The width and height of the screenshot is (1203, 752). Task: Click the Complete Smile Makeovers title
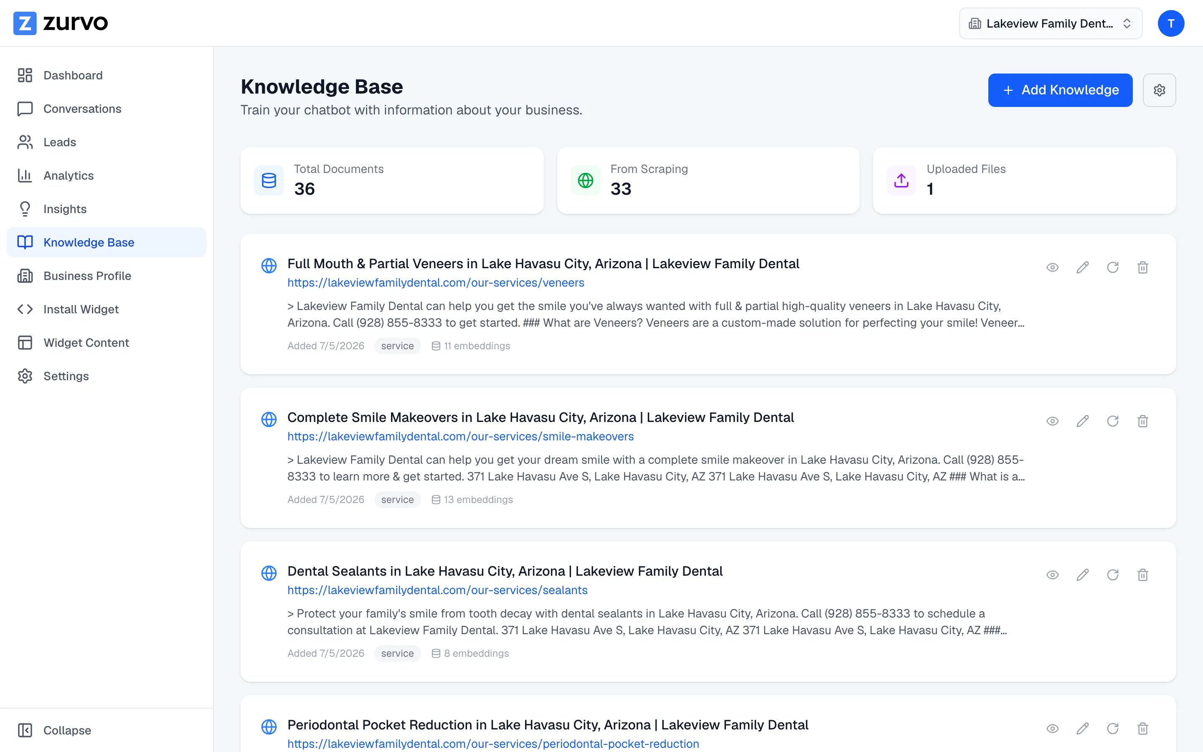tap(541, 417)
